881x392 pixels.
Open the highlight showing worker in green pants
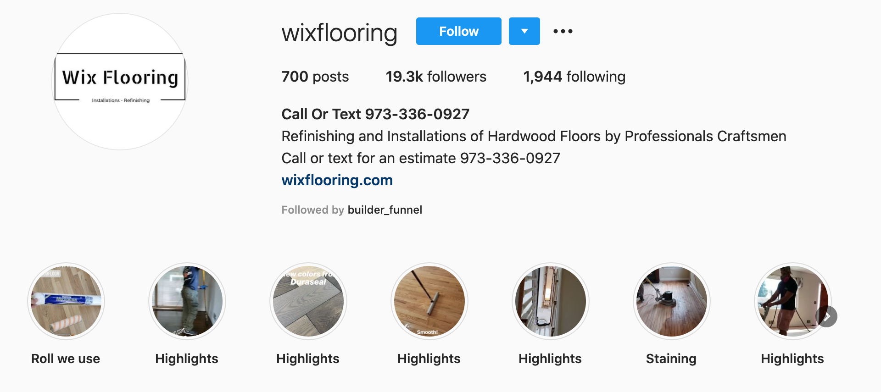click(x=187, y=301)
